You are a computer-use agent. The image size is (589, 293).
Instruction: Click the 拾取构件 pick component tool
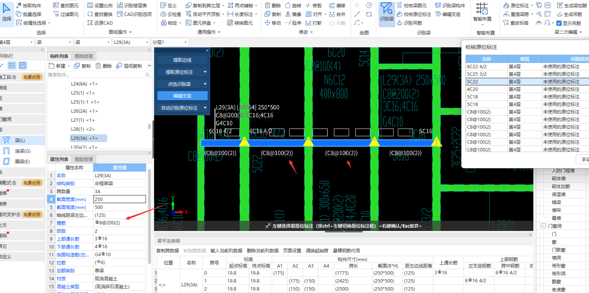29,5
